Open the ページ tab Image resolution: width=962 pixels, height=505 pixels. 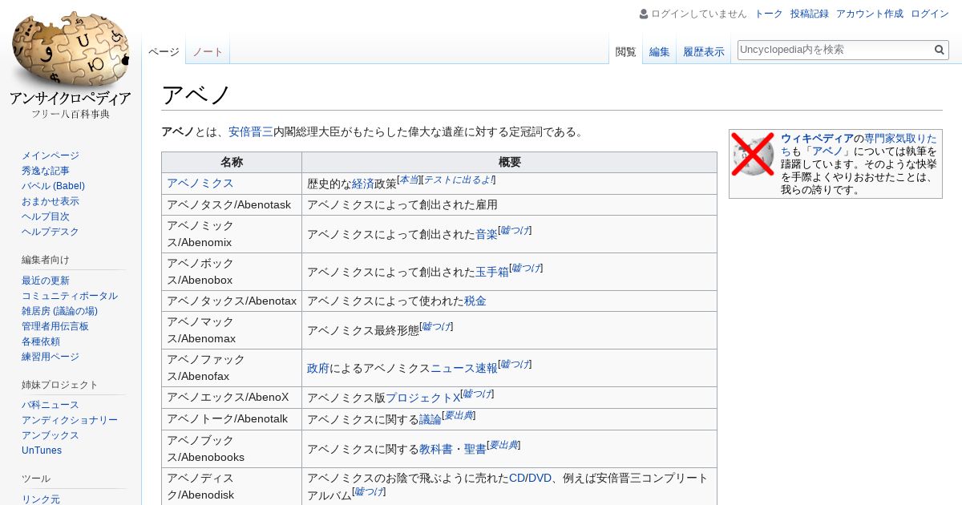pos(164,51)
